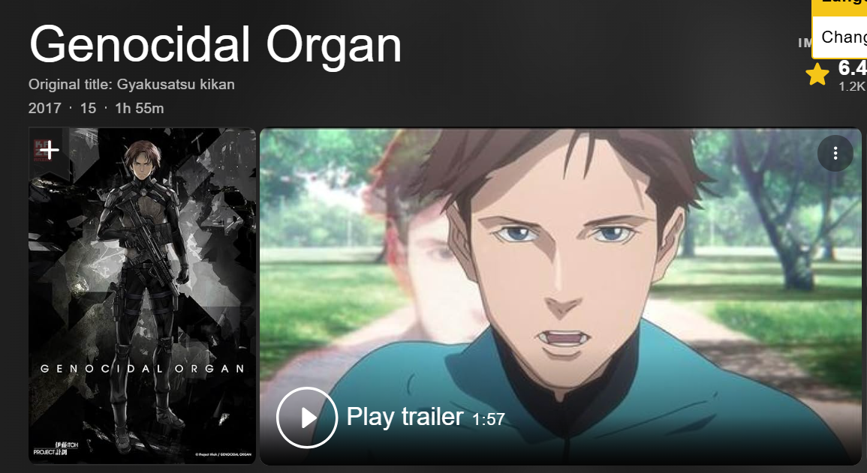Open the 15 age certificate link
The image size is (867, 473).
(88, 108)
